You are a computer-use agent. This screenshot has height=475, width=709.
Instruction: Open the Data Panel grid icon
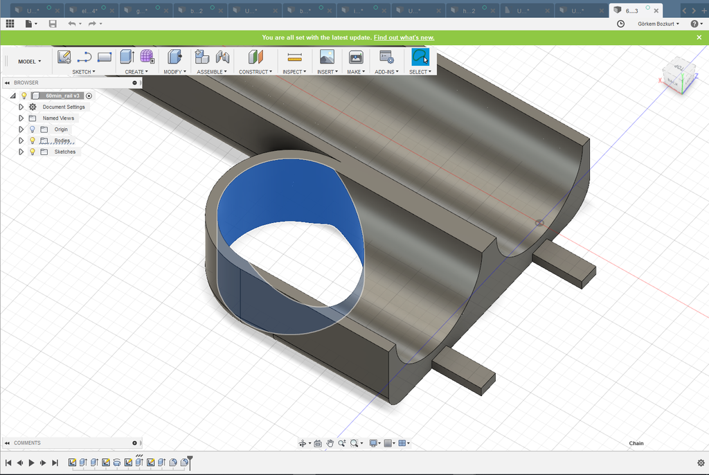(x=10, y=24)
